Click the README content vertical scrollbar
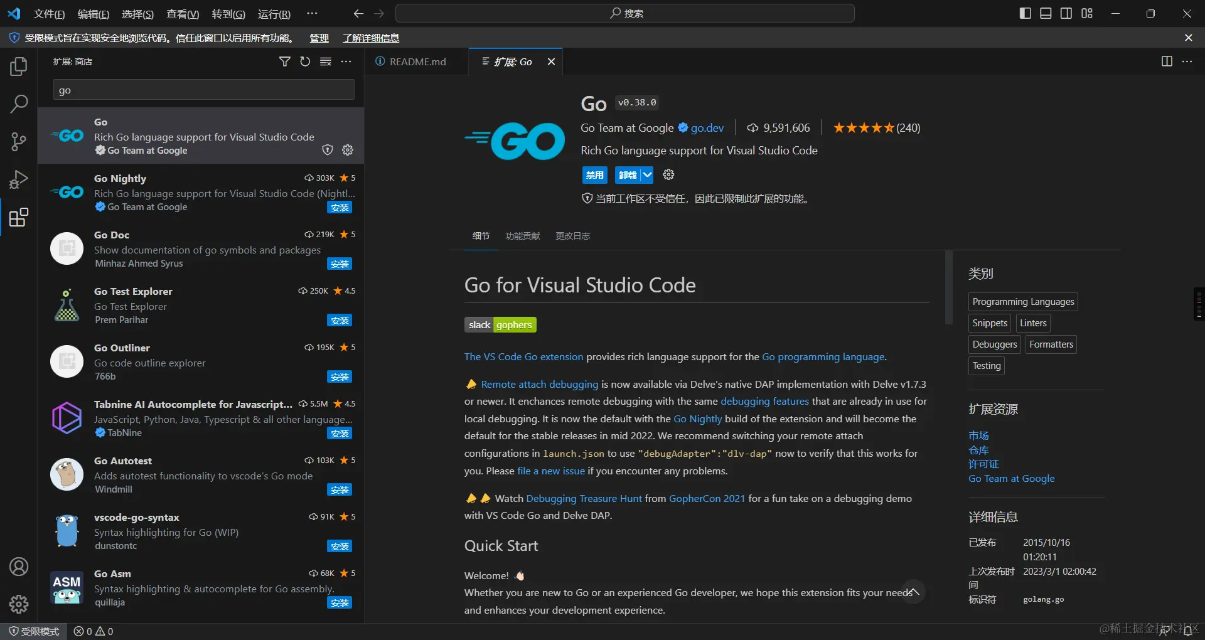 tap(948, 287)
